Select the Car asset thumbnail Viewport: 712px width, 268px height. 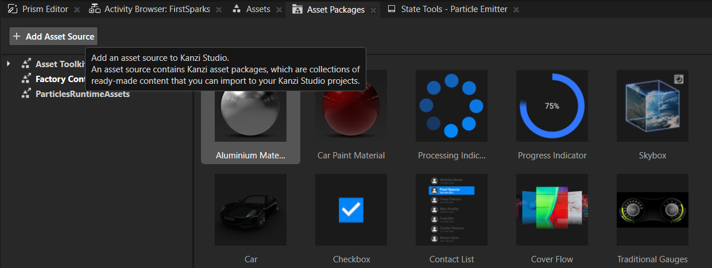tap(250, 209)
